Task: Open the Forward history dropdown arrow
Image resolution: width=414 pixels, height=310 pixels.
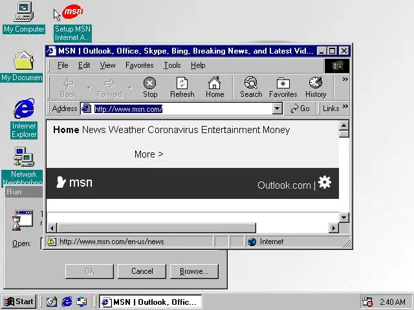Action: click(130, 88)
